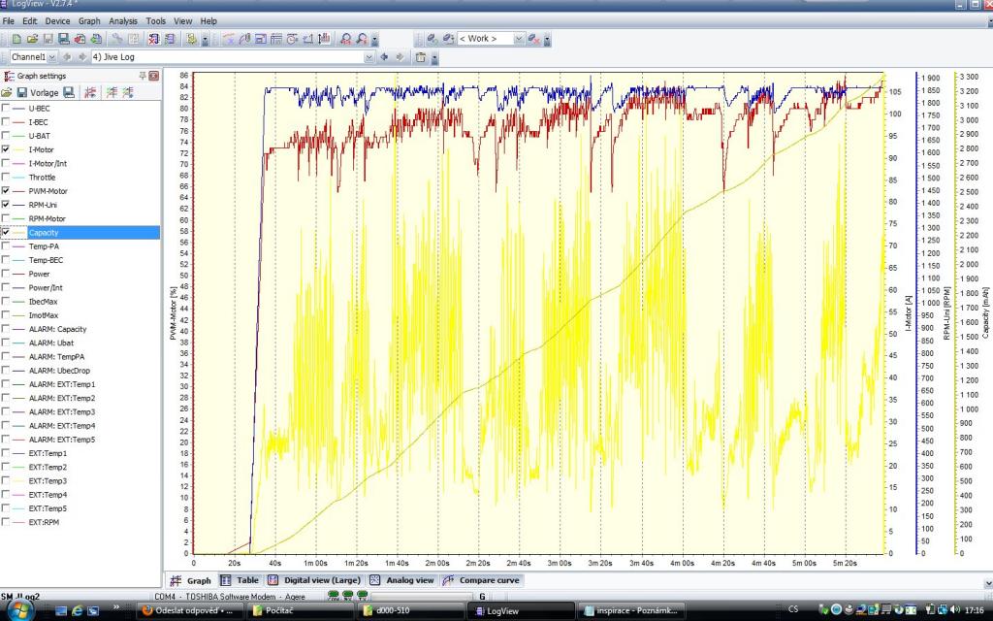Select Capacity entry in curve list
Viewport: 993px width, 621px height.
(x=44, y=233)
